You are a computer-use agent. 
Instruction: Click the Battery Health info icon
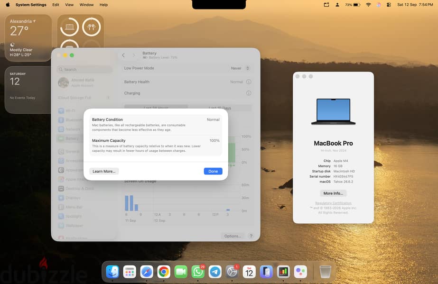coord(249,82)
